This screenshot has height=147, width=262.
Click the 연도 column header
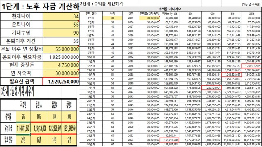[x=131, y=13]
